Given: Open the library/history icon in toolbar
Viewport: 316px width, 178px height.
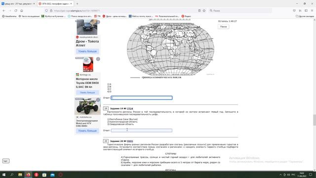Looking at the screenshot, I should tap(300, 10).
